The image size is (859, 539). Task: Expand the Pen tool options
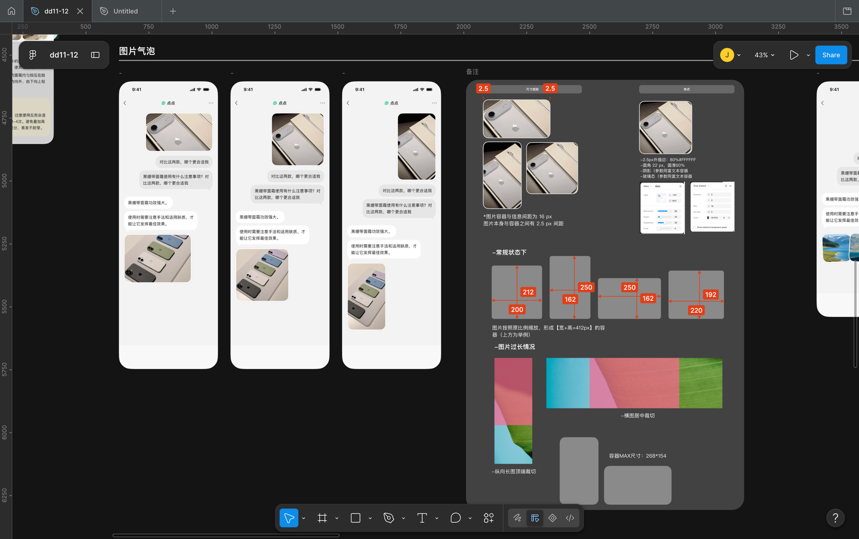click(403, 518)
